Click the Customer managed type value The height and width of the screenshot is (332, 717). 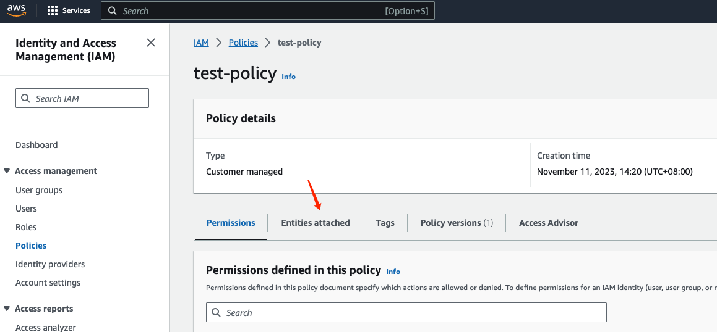click(x=244, y=172)
